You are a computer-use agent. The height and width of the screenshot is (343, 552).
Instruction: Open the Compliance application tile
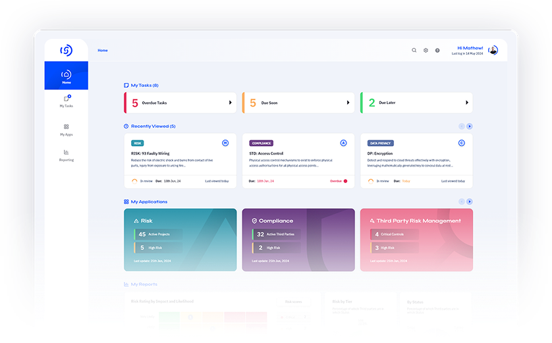(x=298, y=240)
